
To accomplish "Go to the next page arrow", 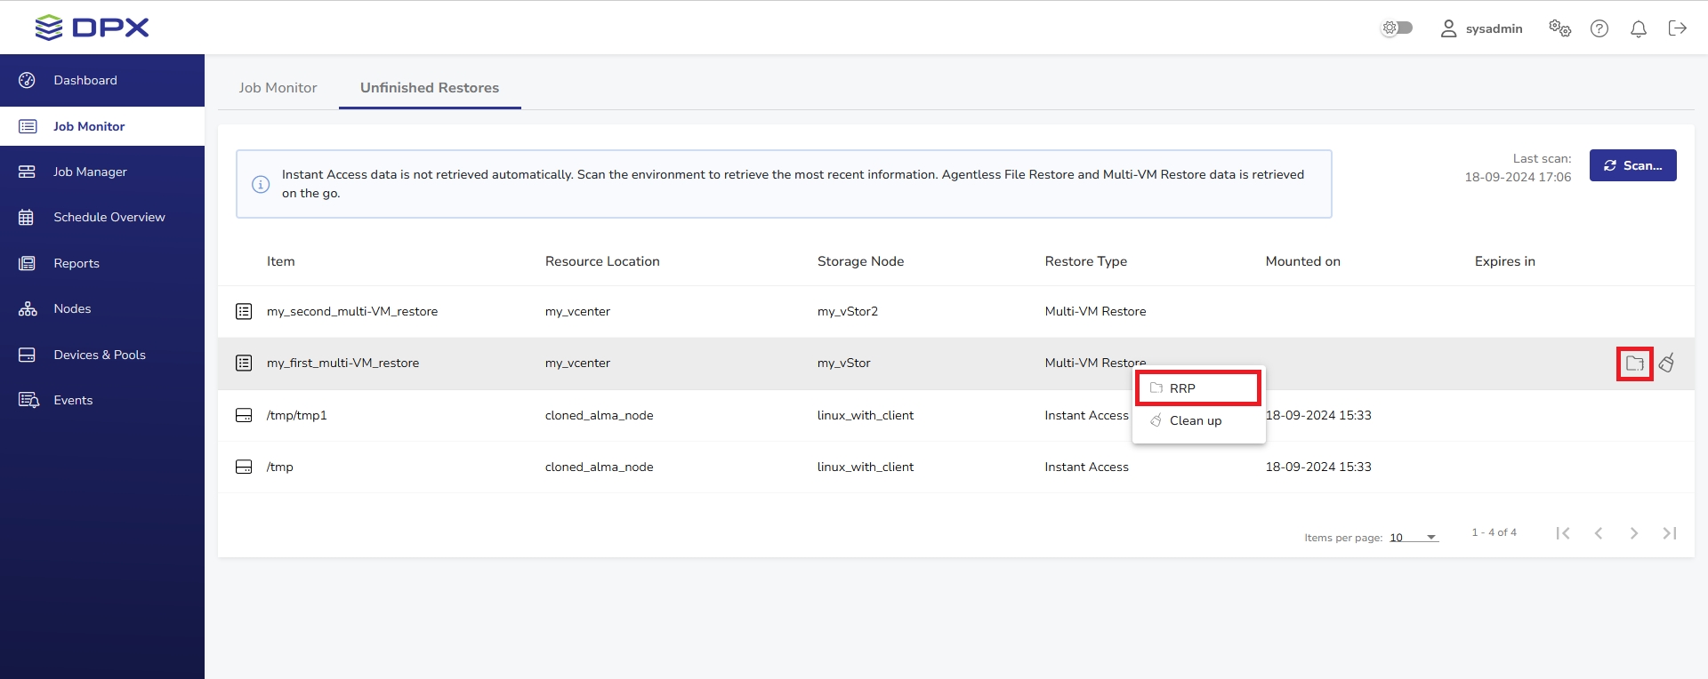I will coord(1633,533).
